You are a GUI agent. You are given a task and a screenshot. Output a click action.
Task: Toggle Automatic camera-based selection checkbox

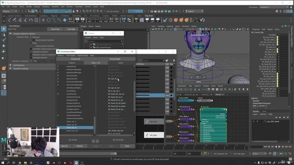(31, 49)
